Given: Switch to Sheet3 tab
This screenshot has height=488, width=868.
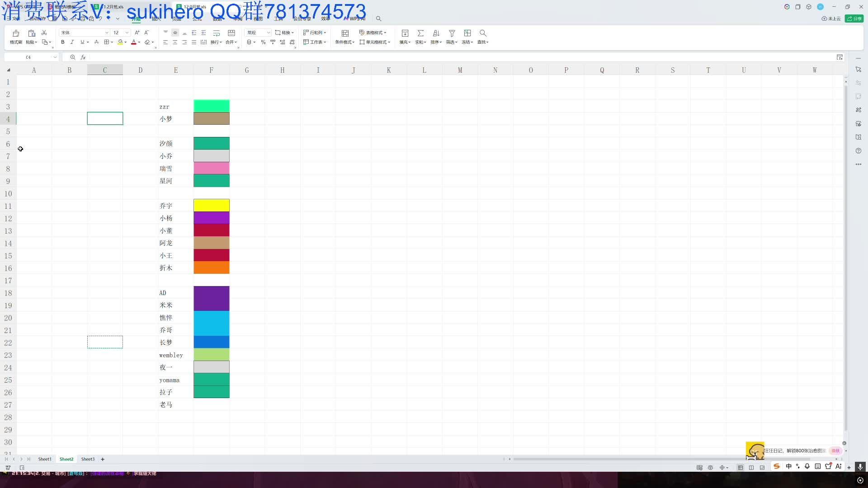Looking at the screenshot, I should coord(88,459).
